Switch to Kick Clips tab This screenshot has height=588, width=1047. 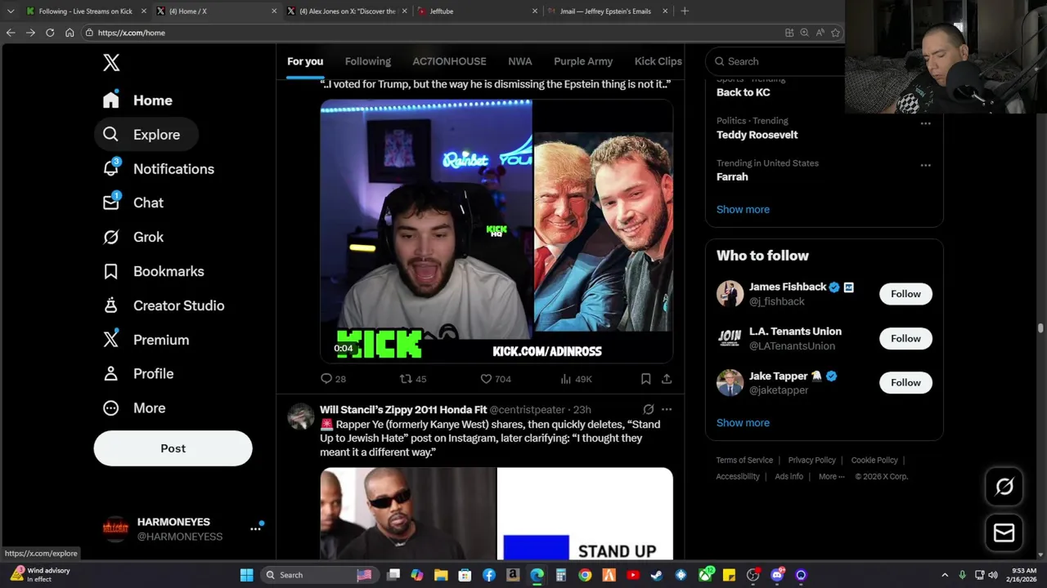pos(658,61)
